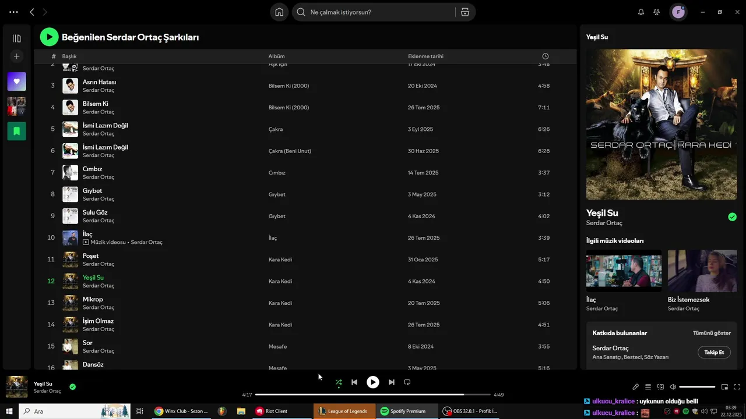Open the notifications bell
This screenshot has width=746, height=419.
click(641, 12)
